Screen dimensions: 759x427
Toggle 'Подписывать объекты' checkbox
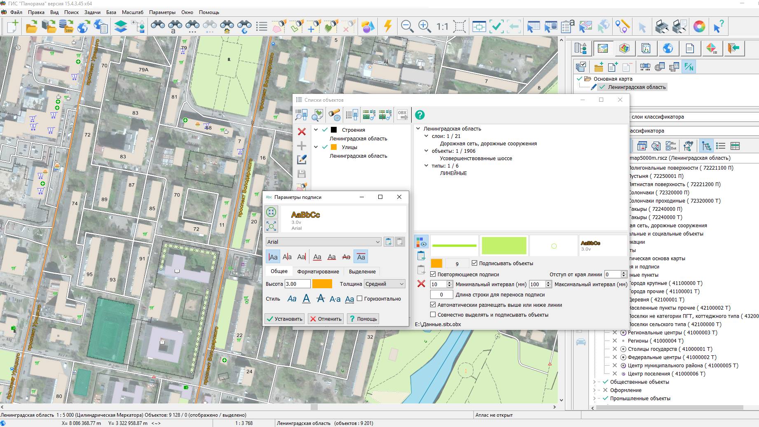coord(474,263)
